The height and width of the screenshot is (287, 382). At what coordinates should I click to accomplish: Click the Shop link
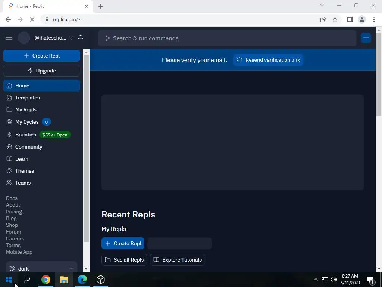(x=12, y=225)
